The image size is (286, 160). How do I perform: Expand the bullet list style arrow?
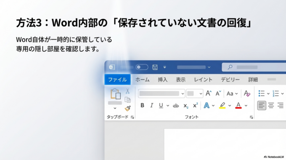[268, 94]
